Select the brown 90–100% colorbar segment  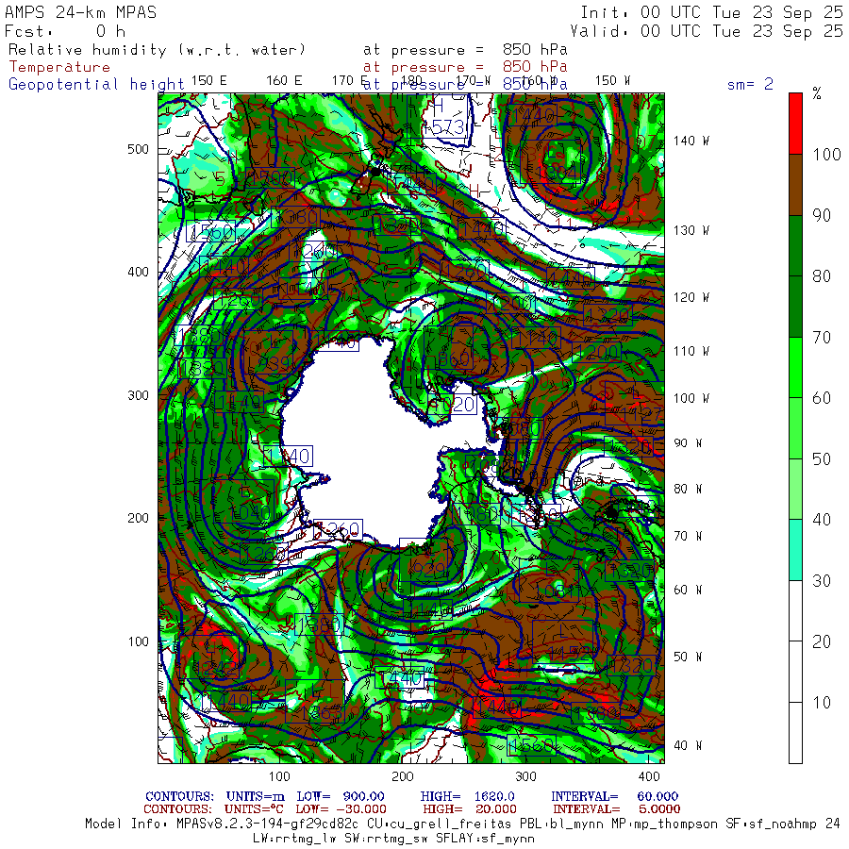click(795, 185)
